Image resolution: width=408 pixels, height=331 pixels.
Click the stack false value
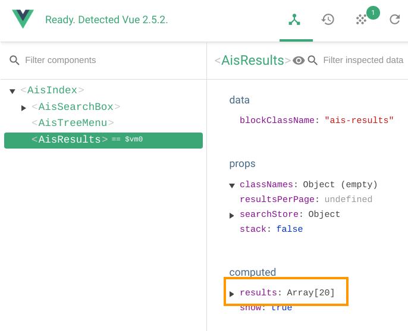(289, 229)
